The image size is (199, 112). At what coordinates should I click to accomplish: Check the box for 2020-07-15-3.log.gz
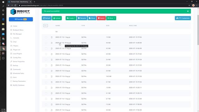click(46, 59)
